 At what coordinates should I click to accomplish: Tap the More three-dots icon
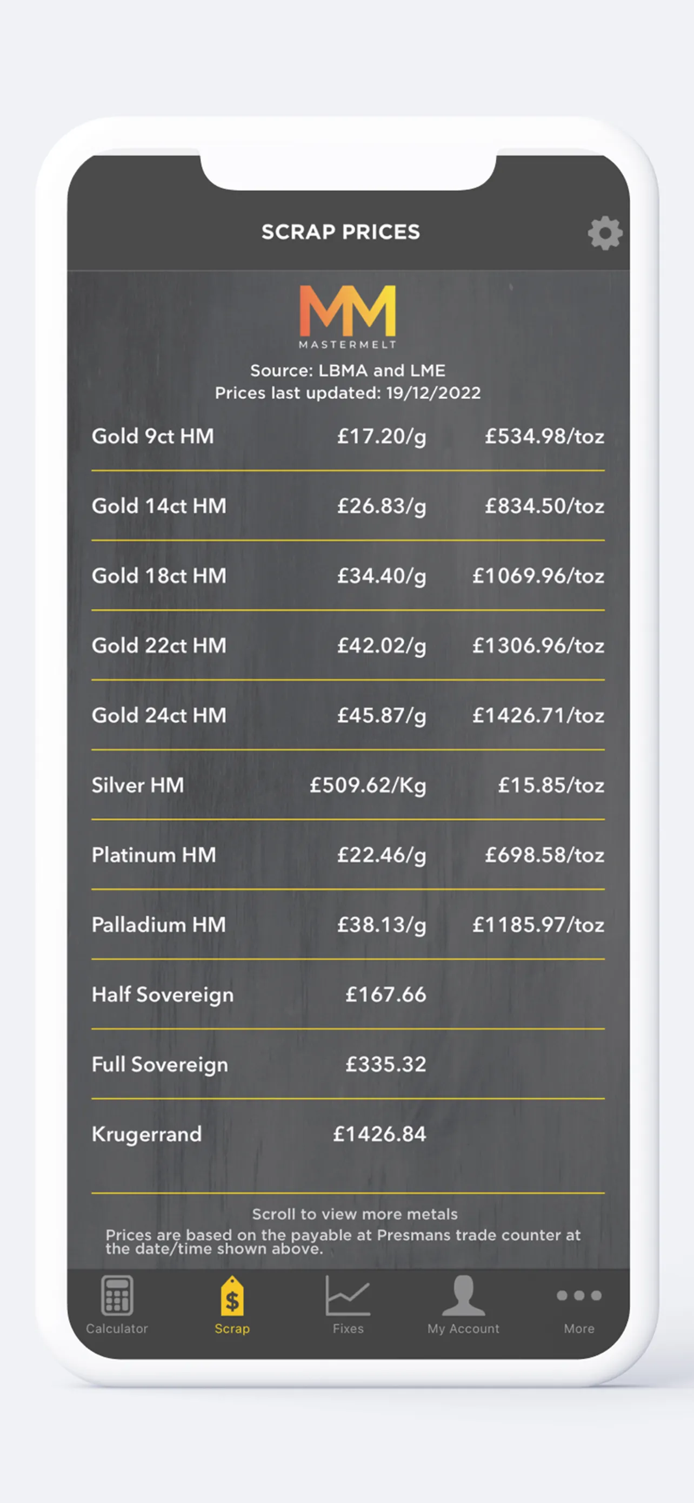pos(579,1296)
